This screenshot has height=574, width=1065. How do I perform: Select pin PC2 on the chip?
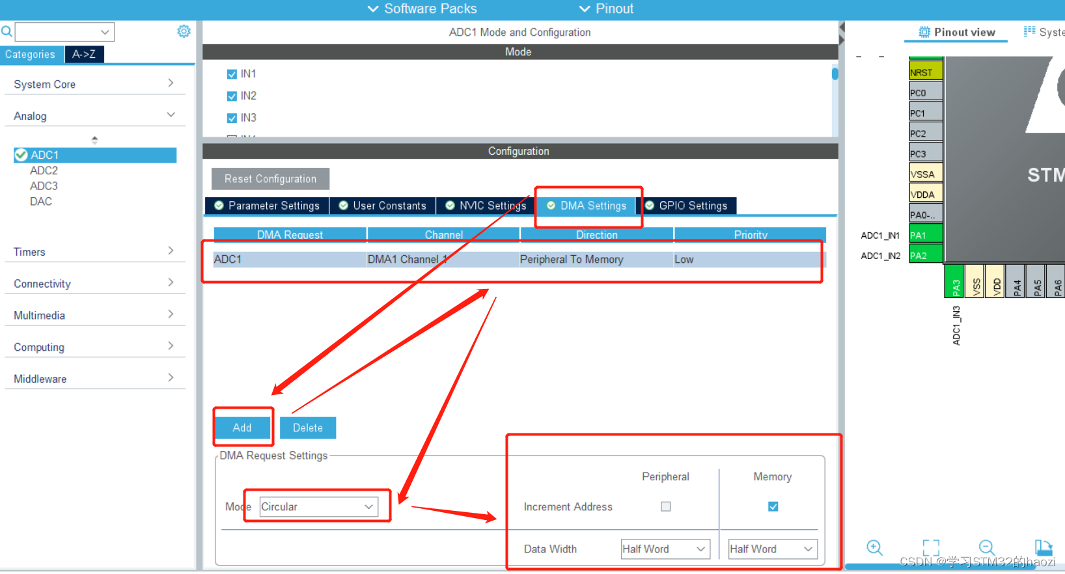point(926,133)
